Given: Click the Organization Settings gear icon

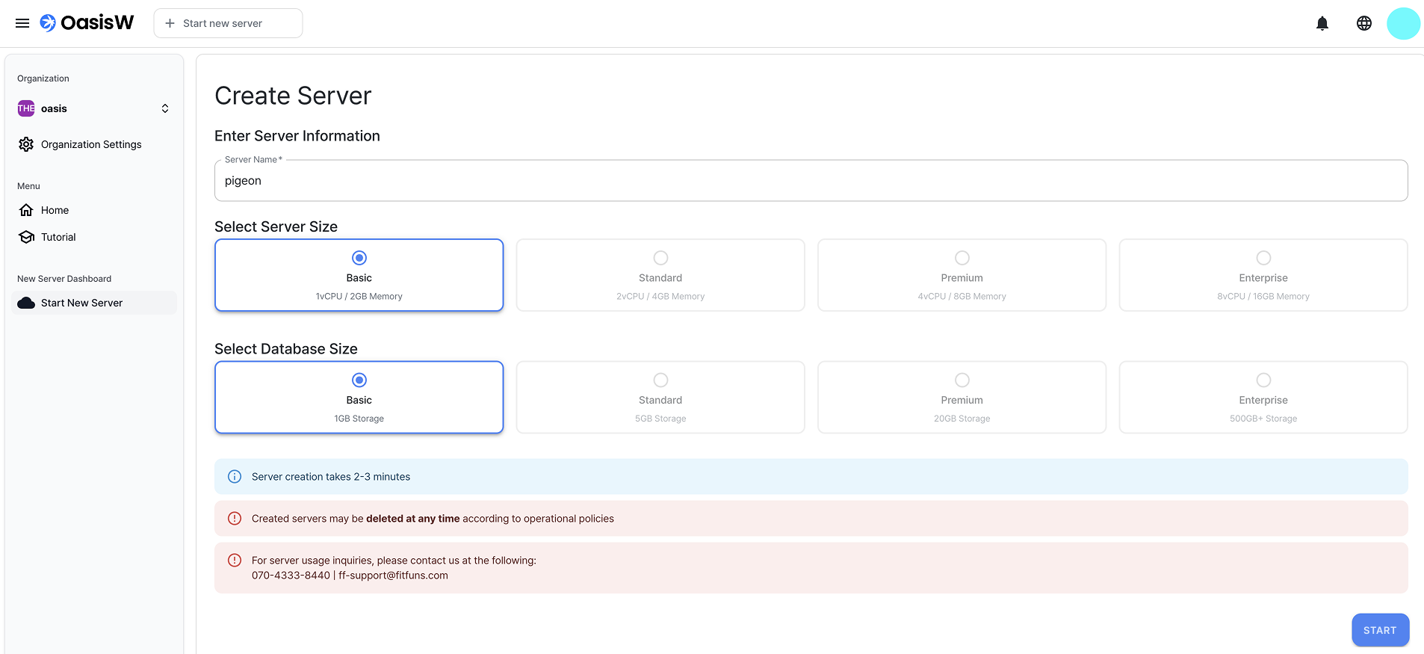Looking at the screenshot, I should (x=26, y=144).
